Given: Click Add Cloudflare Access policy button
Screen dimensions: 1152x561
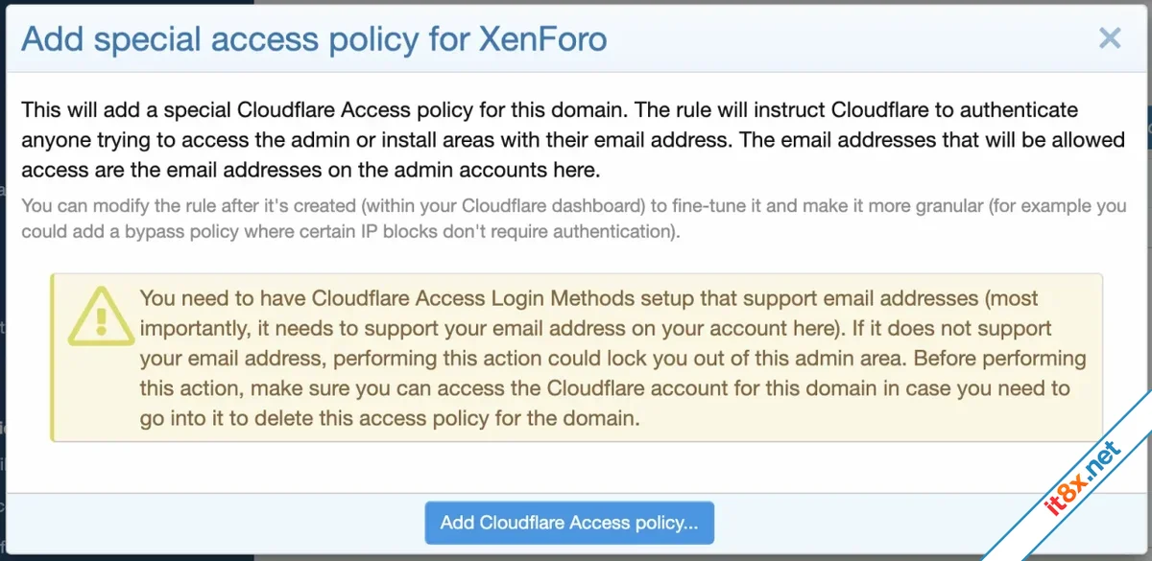Looking at the screenshot, I should 569,523.
